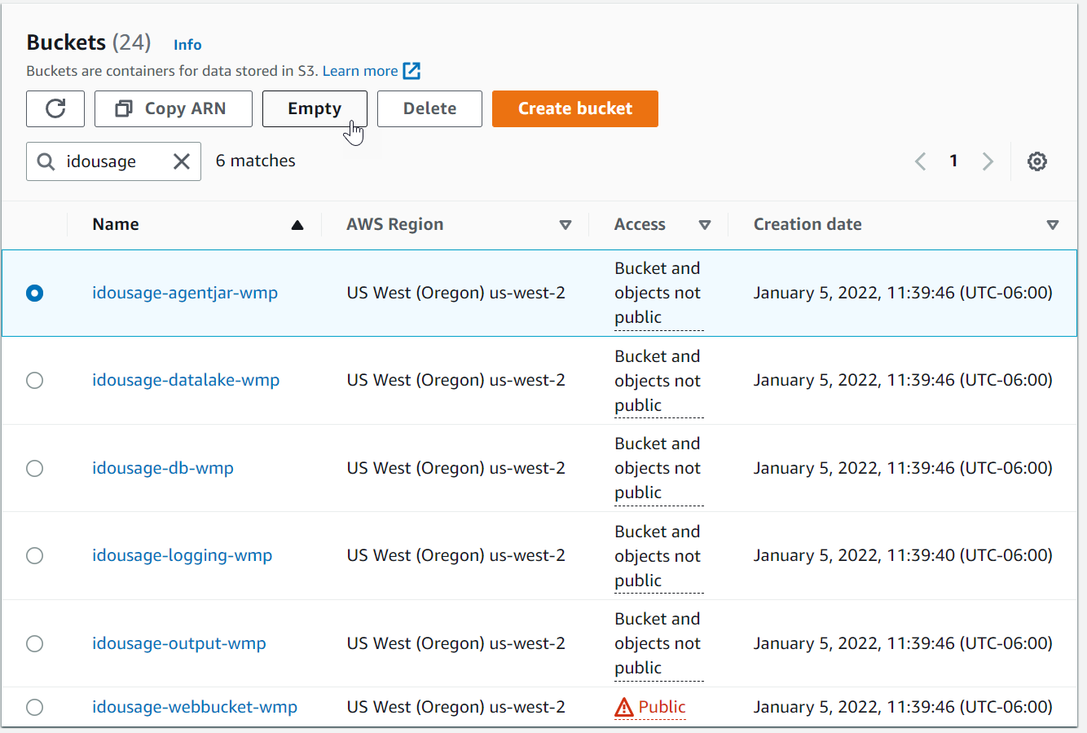Open the idousage-db-wmp bucket
Viewport: 1087px width, 733px height.
point(163,468)
